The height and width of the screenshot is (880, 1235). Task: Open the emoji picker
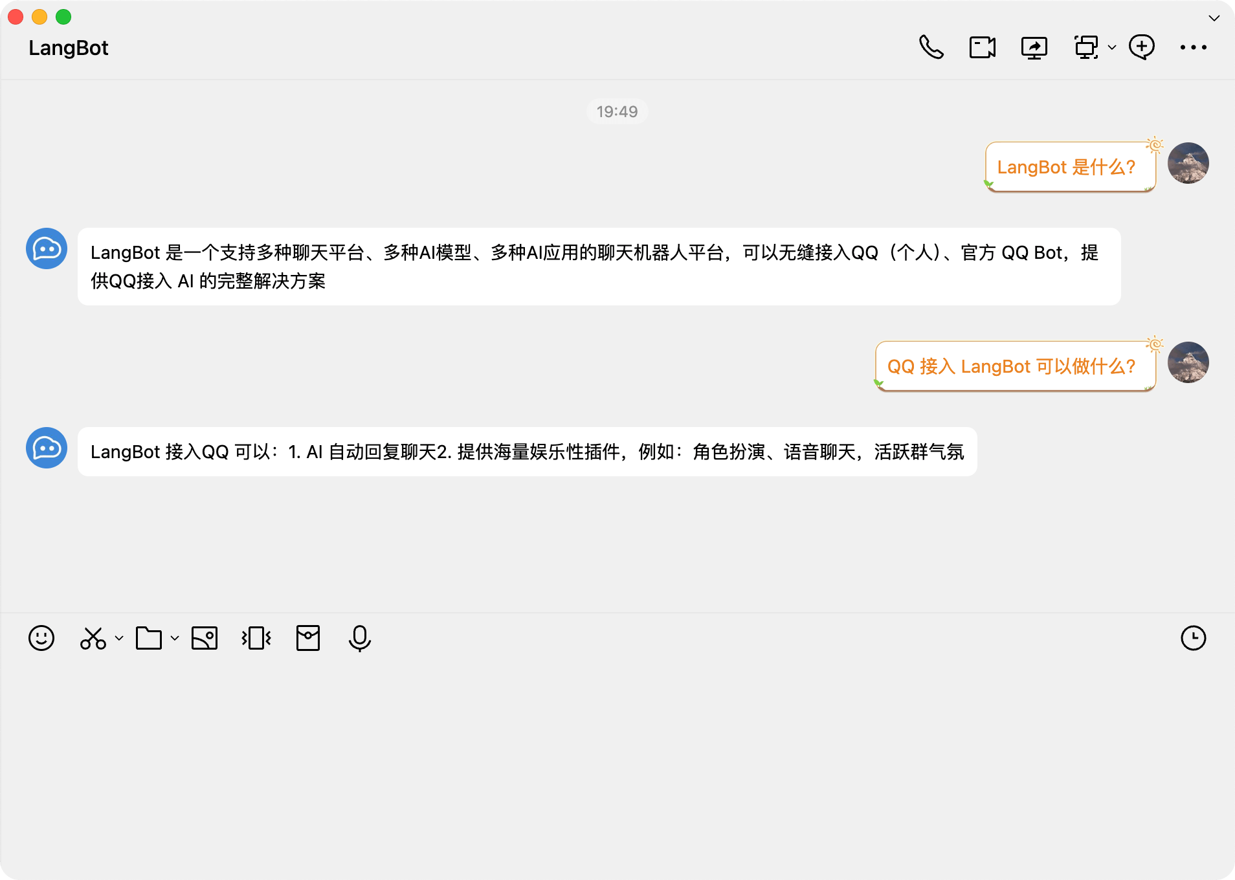coord(41,638)
